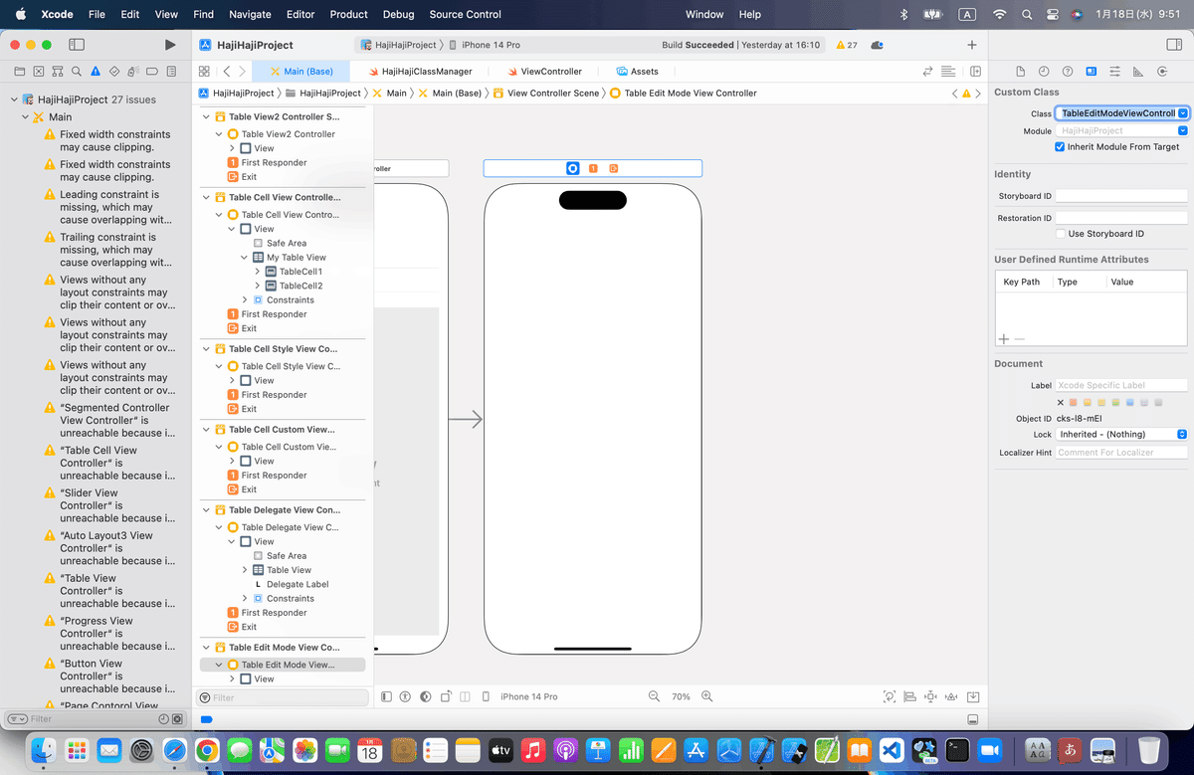
Task: Switch to ViewController tab
Action: point(544,72)
